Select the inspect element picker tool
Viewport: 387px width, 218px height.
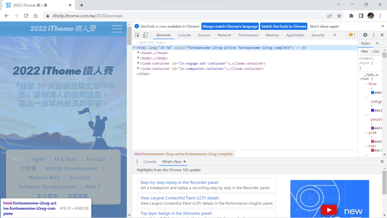(137, 35)
